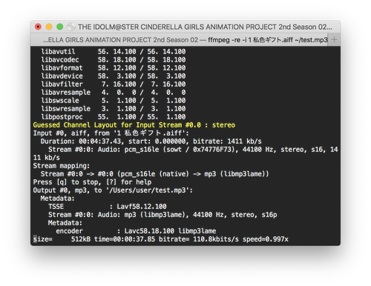Viewport: 371px width, 286px height.
Task: Click the libswscale version line
Action: click(x=114, y=100)
